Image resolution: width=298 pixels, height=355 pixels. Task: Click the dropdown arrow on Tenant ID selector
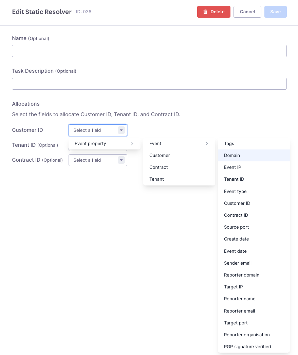(121, 145)
